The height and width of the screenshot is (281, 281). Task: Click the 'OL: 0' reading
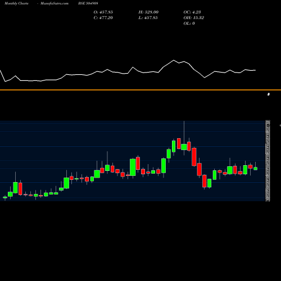tap(189, 24)
